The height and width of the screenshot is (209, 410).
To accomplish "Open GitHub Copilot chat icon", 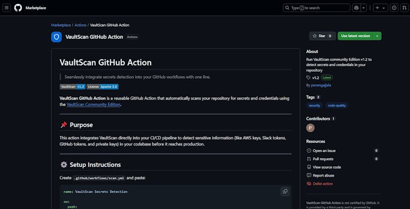I will (356, 8).
